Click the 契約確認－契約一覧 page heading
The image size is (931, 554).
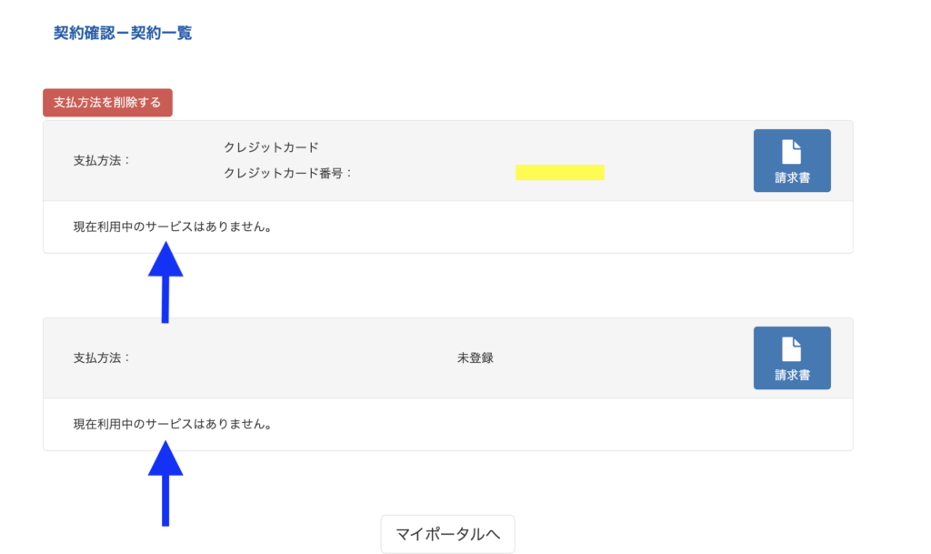coord(123,33)
